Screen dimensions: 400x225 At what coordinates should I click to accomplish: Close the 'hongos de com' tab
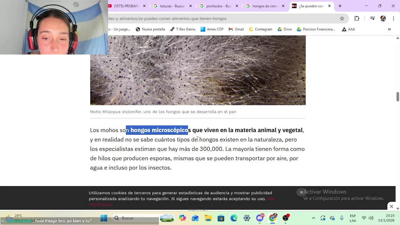pyautogui.click(x=283, y=6)
